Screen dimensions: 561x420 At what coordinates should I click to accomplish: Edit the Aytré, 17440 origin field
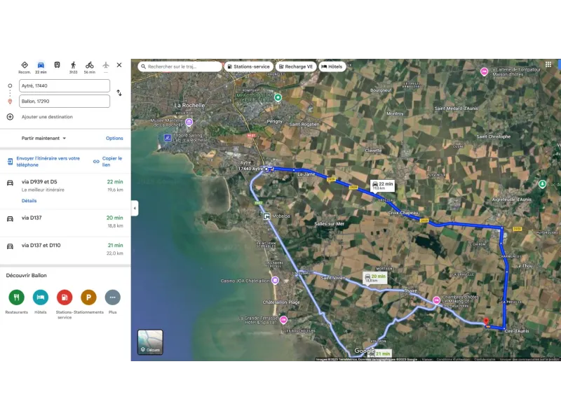(x=65, y=85)
